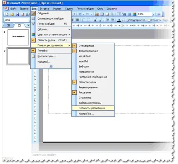
Task: Click the Insert Table toolbar icon
Action: pyautogui.click(x=102, y=14)
